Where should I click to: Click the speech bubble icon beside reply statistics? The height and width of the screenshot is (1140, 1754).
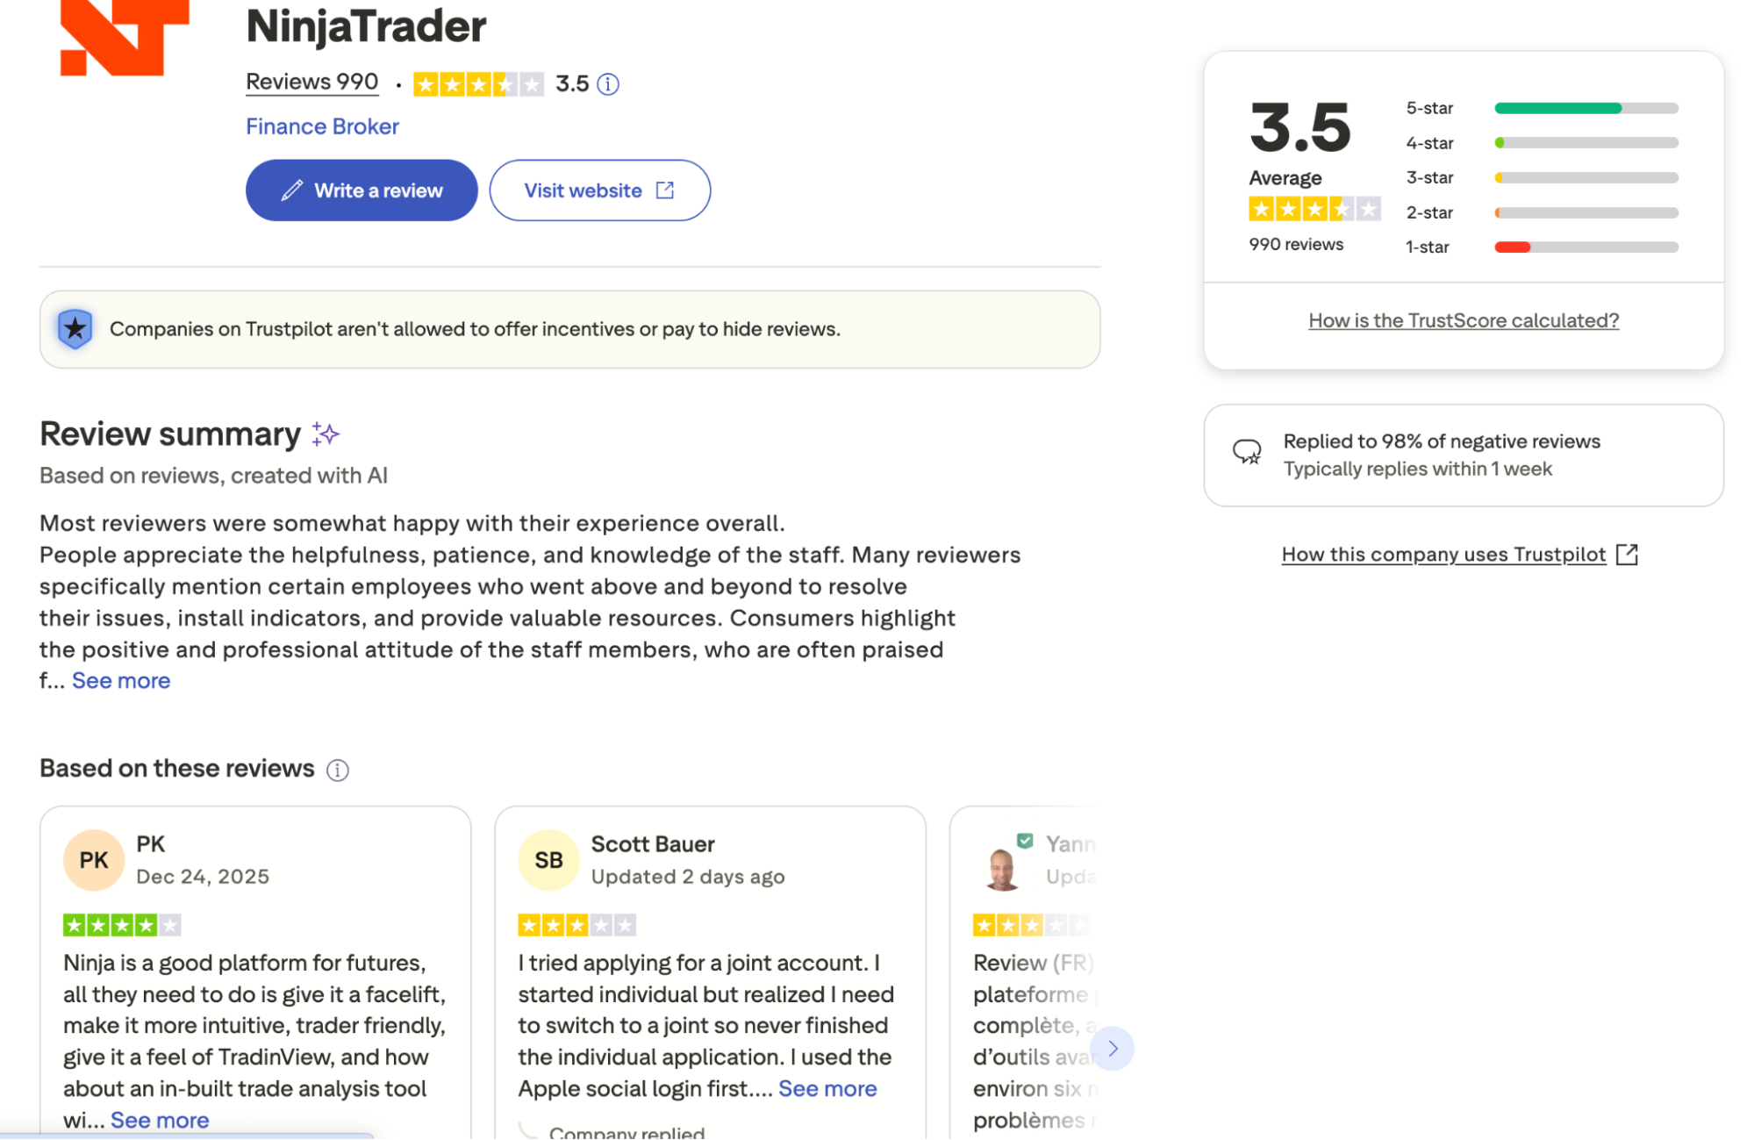pyautogui.click(x=1247, y=453)
